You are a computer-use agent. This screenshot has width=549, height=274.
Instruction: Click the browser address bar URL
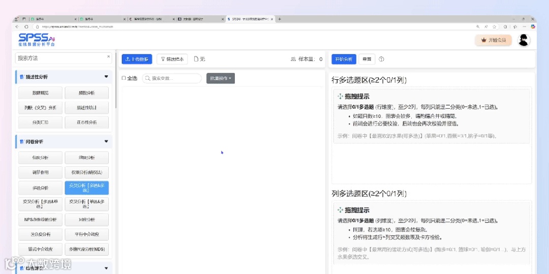77,26
